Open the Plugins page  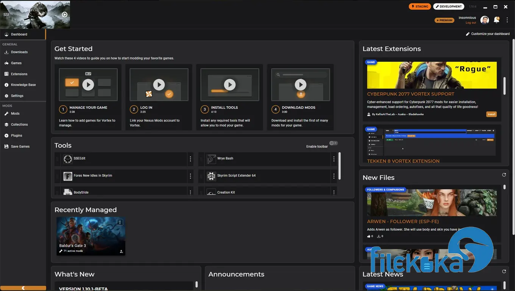point(23,136)
